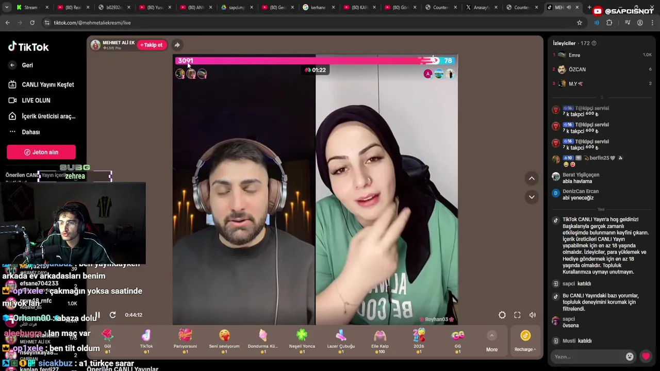Open browser extensions puzzle icon
Viewport: 660px width, 371px height.
tap(609, 23)
